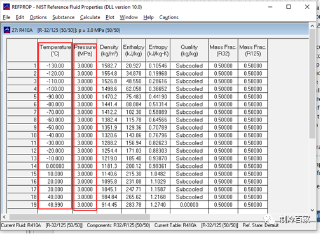Click the horizontal scrollbar thumb
This screenshot has height=236, width=323.
(79, 217)
